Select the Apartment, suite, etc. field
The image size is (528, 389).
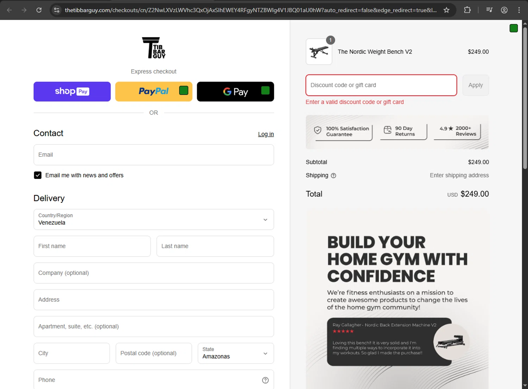coord(154,326)
